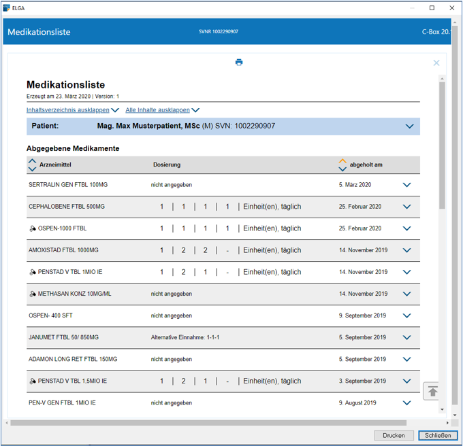Expand the Patient details section
Viewport: 463px width, 446px height.
[409, 126]
